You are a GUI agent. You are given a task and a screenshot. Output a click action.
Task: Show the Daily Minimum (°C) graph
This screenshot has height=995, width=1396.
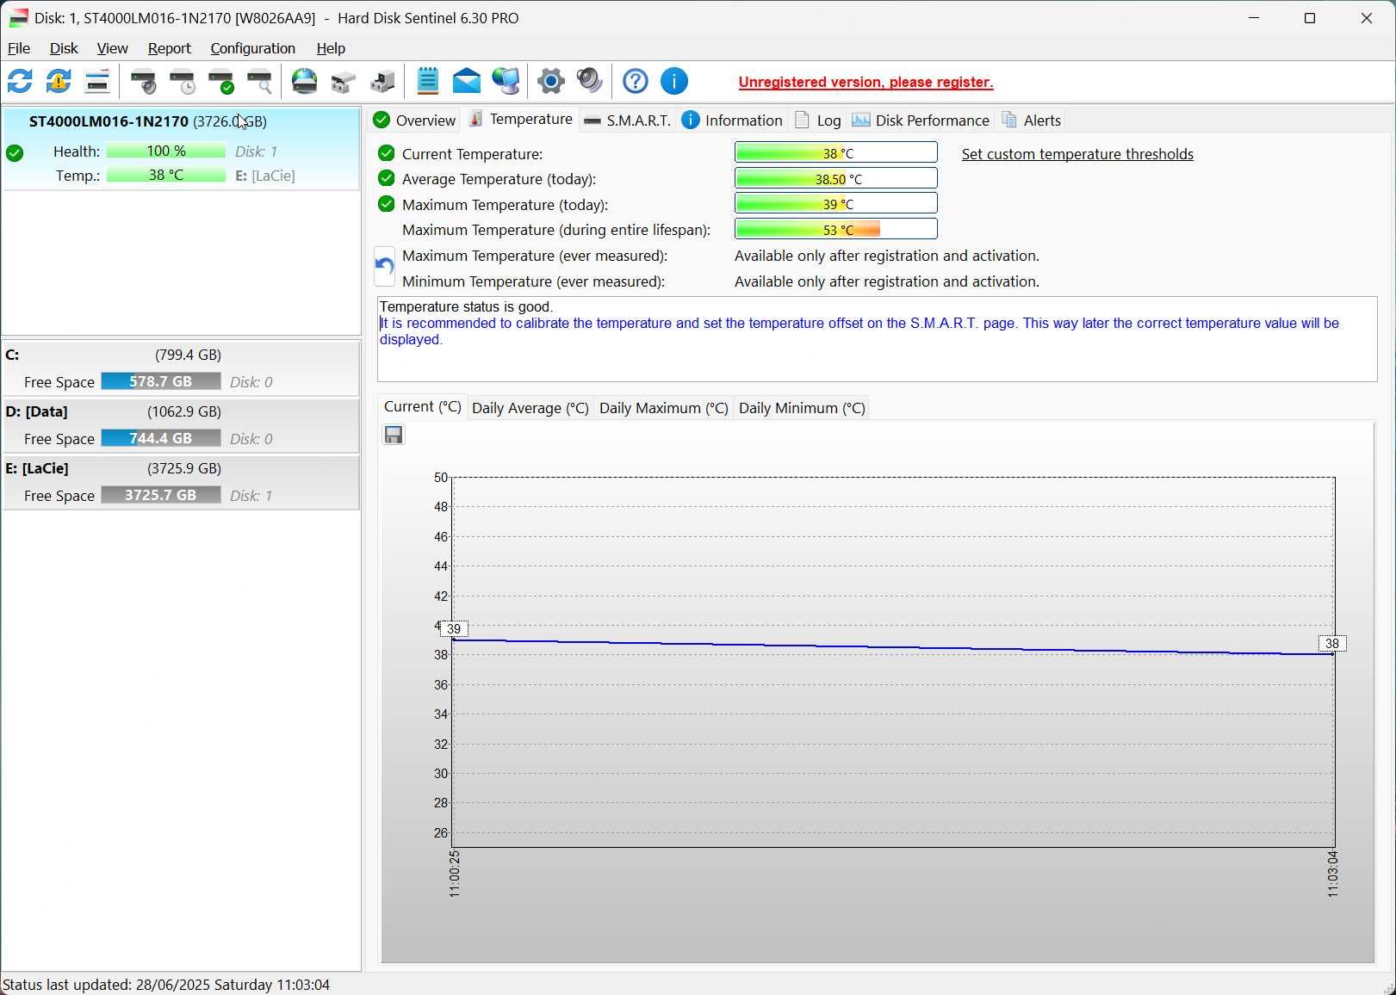pos(802,408)
